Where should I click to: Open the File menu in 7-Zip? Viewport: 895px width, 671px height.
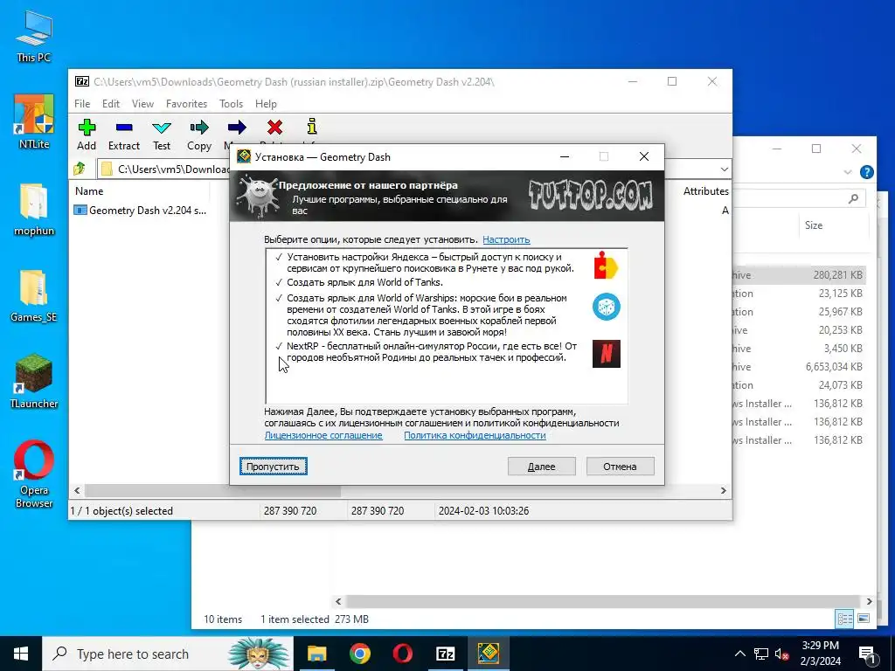coord(82,103)
